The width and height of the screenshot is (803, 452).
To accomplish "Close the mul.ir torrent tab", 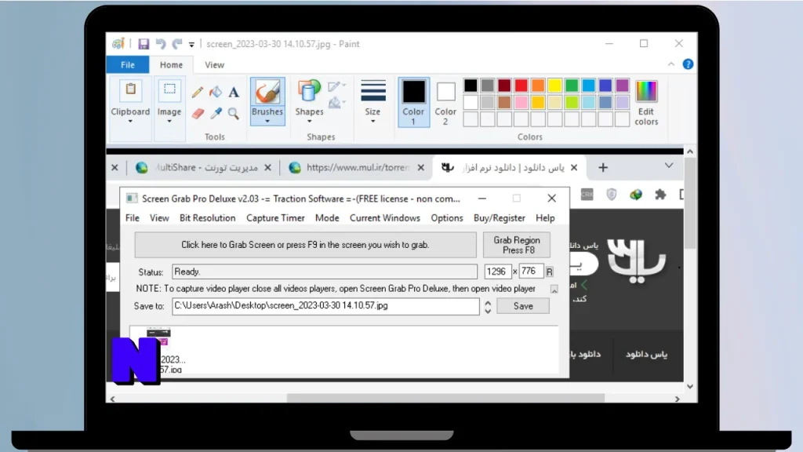I will click(421, 168).
